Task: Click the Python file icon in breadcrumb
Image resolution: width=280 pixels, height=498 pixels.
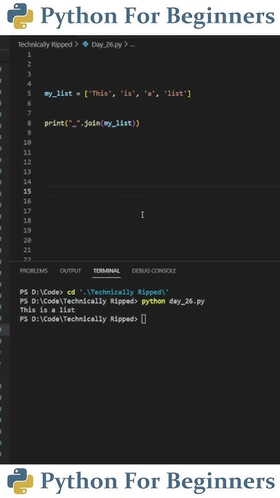Action: tap(86, 44)
